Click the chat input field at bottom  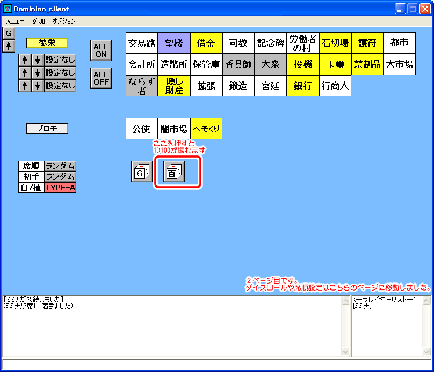click(x=216, y=364)
